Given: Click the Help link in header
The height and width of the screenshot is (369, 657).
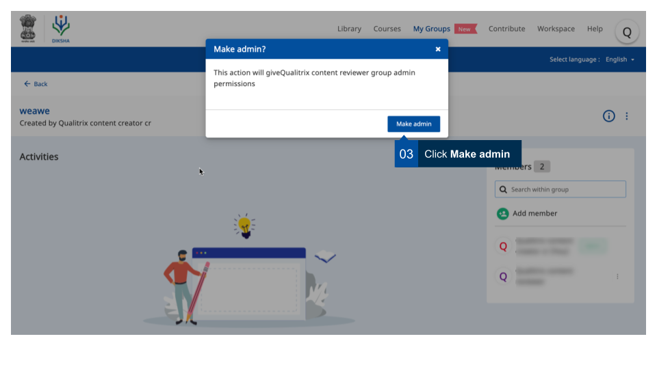Looking at the screenshot, I should click(x=595, y=29).
